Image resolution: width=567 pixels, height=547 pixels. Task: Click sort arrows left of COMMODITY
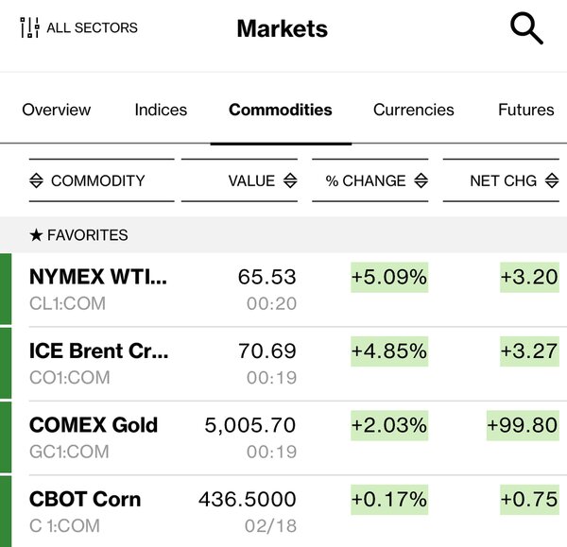pos(37,180)
